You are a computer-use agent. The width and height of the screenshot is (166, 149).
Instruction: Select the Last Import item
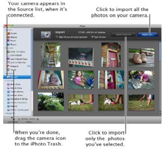(x=14, y=55)
